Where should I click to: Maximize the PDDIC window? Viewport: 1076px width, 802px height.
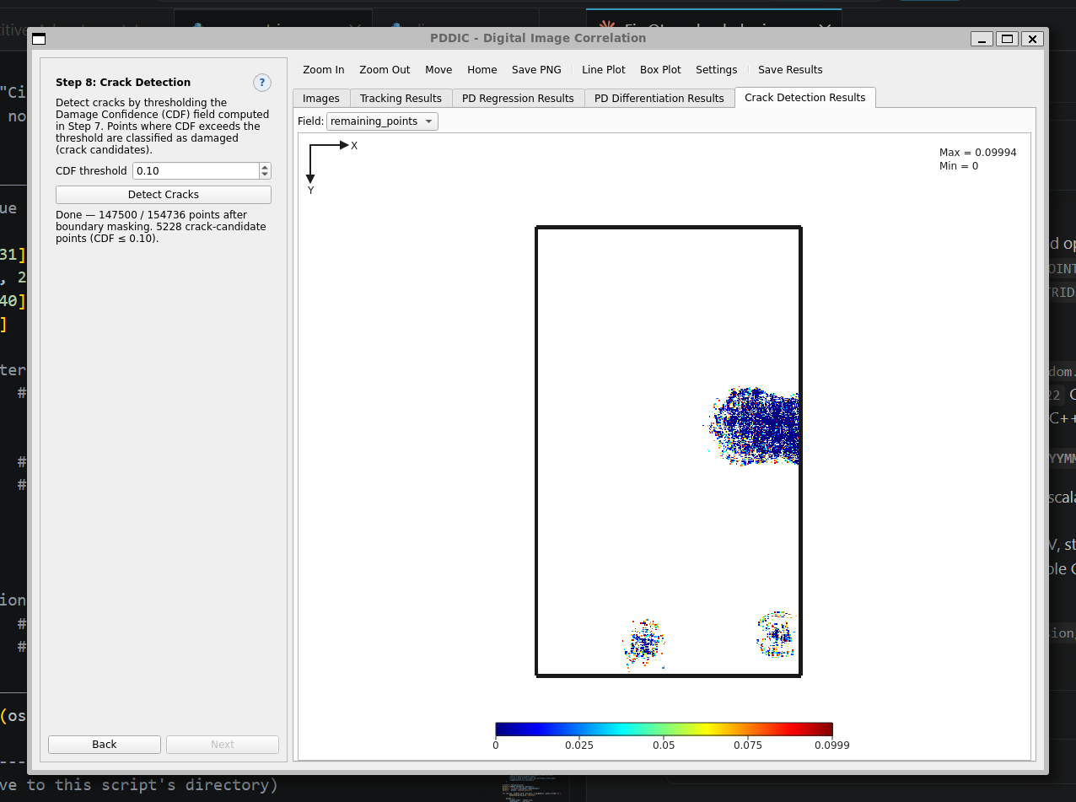pos(1007,39)
